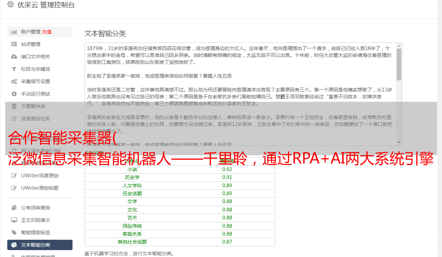Select the 人文学科 category cell
442x257 pixels.
[132, 186]
